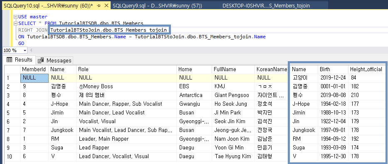388x164 pixels.
Task: Click the Seok Jin Kim full name cell
Action: coord(233,122)
